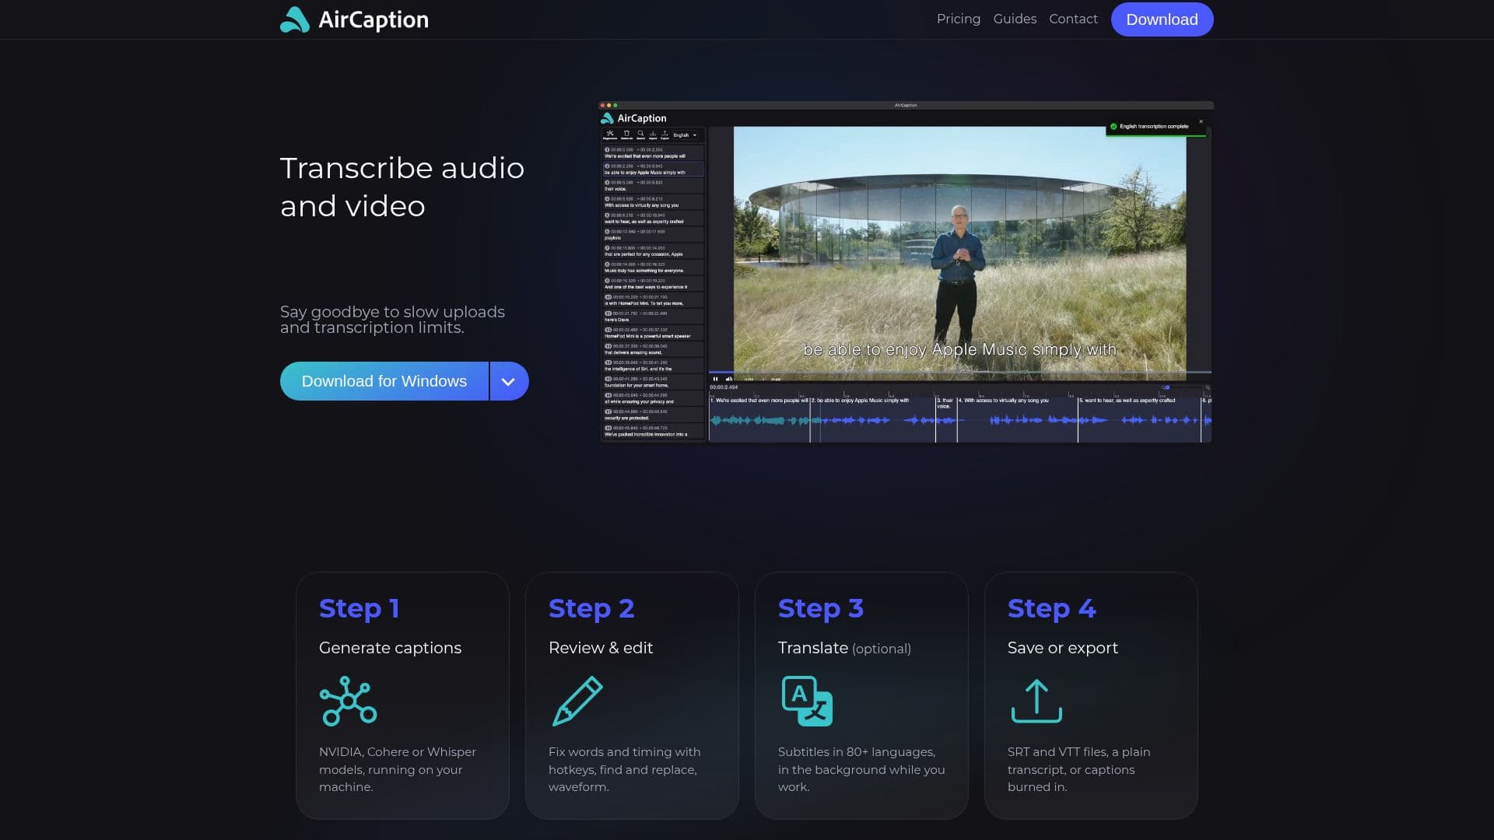Open the Pricing page
This screenshot has width=1494, height=840.
tap(958, 19)
